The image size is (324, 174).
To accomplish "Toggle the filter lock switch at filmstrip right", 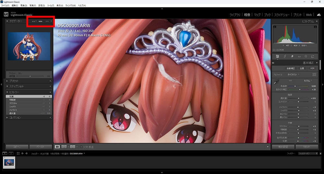I will point(320,154).
